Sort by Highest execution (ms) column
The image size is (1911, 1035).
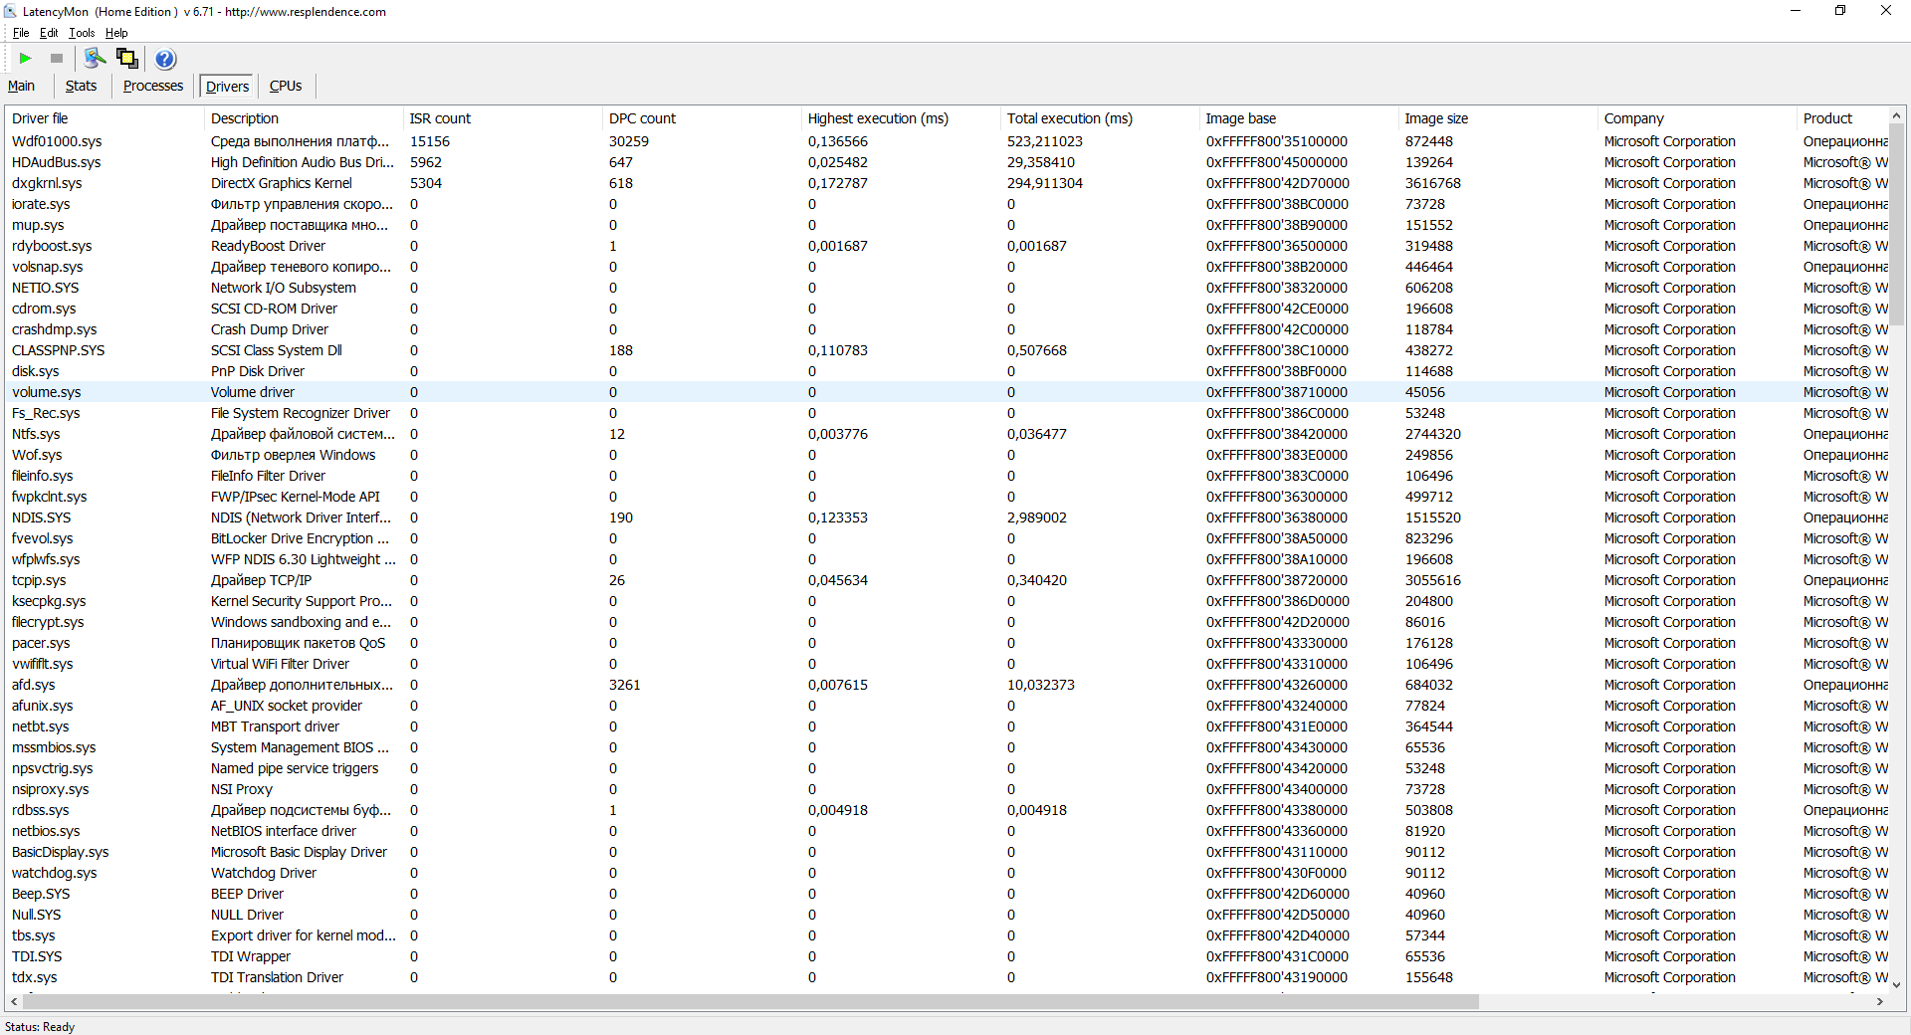[877, 118]
